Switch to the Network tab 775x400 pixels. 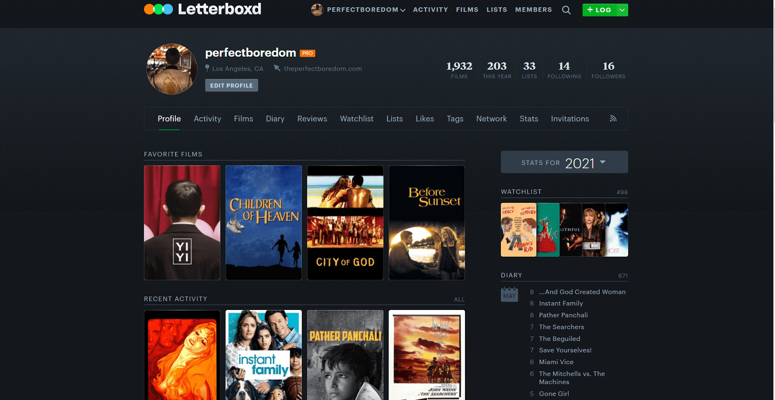[492, 119]
